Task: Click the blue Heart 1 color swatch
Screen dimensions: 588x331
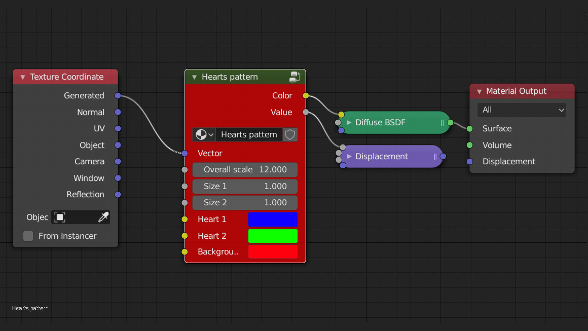Action: [273, 219]
